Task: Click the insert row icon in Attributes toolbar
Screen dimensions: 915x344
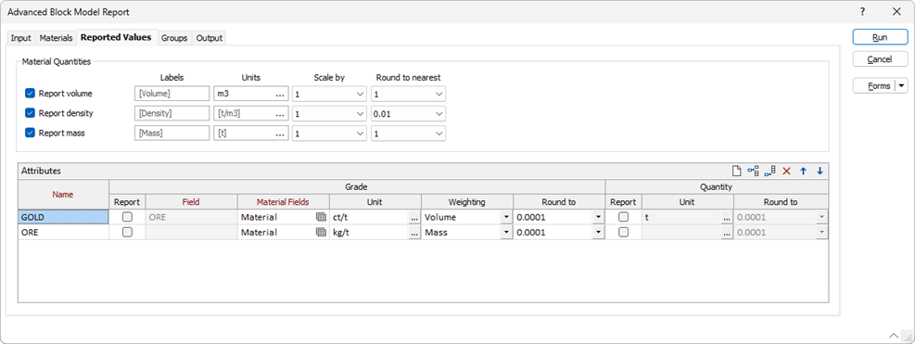Action: coord(754,172)
